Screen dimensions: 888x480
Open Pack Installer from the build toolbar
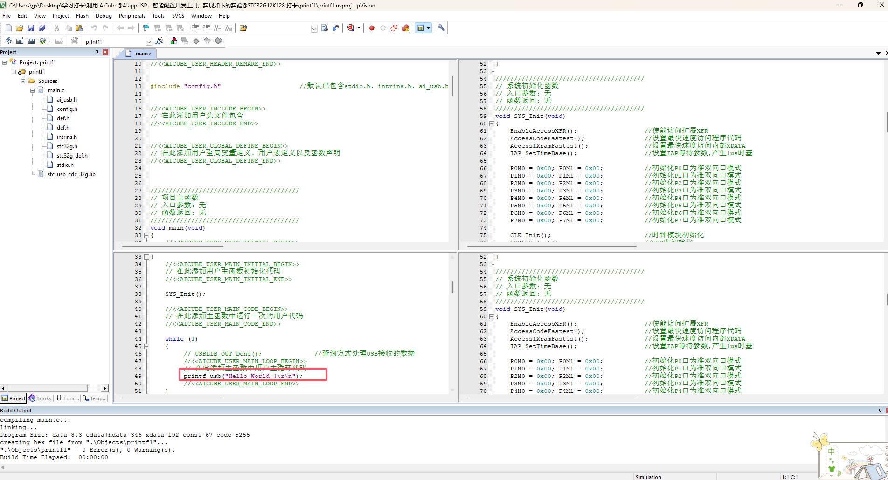[219, 41]
